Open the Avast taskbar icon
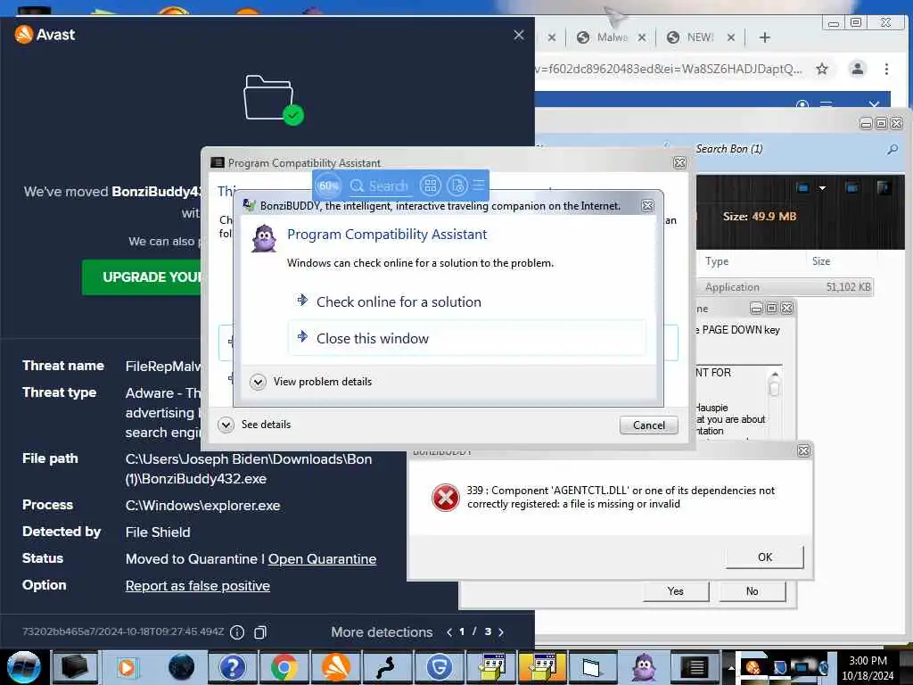 [x=335, y=667]
